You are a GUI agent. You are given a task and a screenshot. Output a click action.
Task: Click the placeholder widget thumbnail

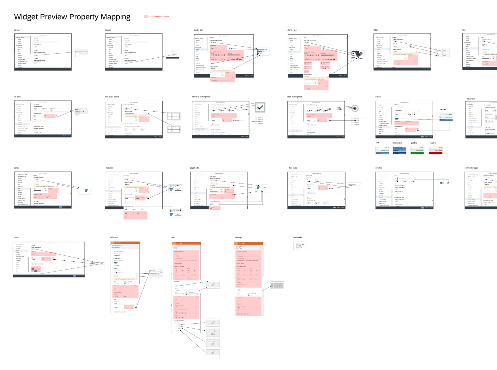pos(300,246)
